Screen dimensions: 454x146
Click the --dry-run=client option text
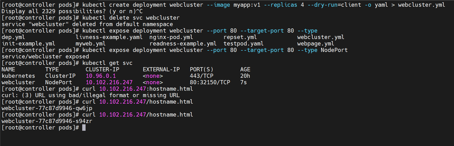(334, 5)
